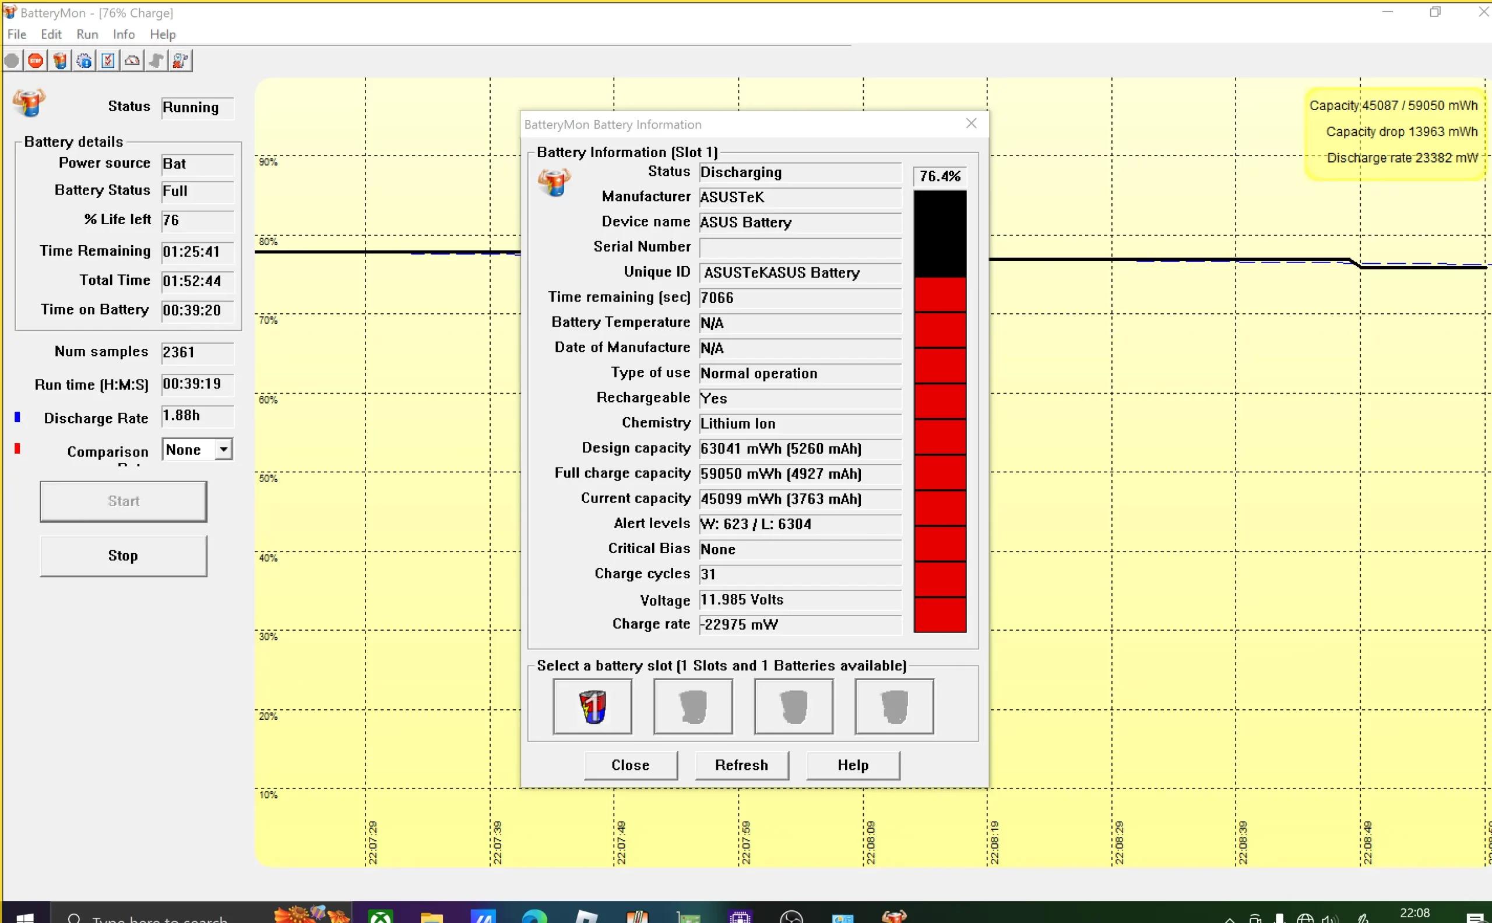
Task: Click the third greyed battery slot button
Action: coord(794,706)
